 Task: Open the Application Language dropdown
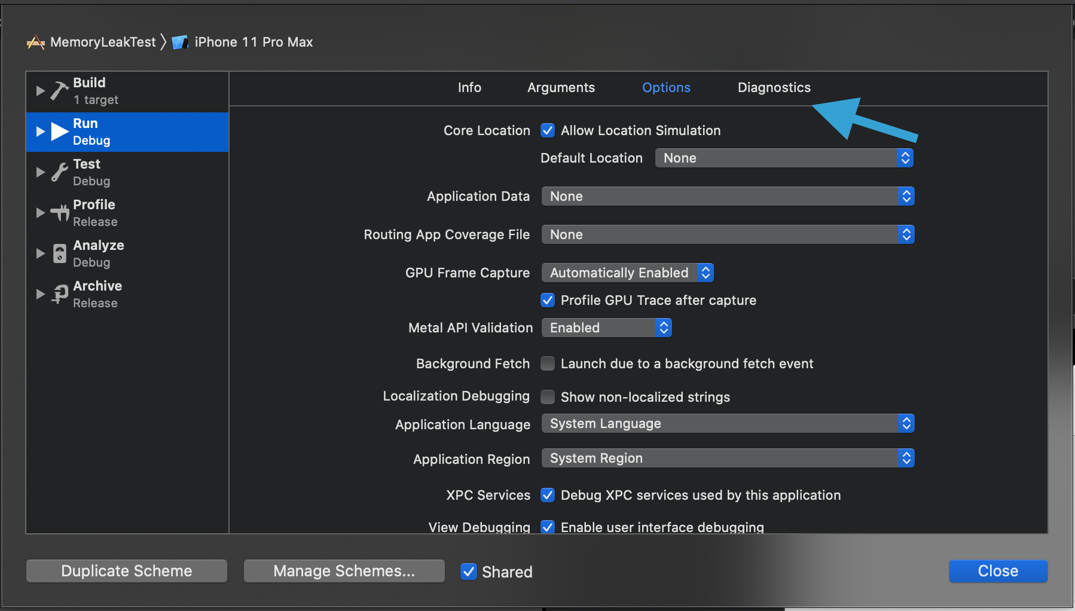click(728, 423)
